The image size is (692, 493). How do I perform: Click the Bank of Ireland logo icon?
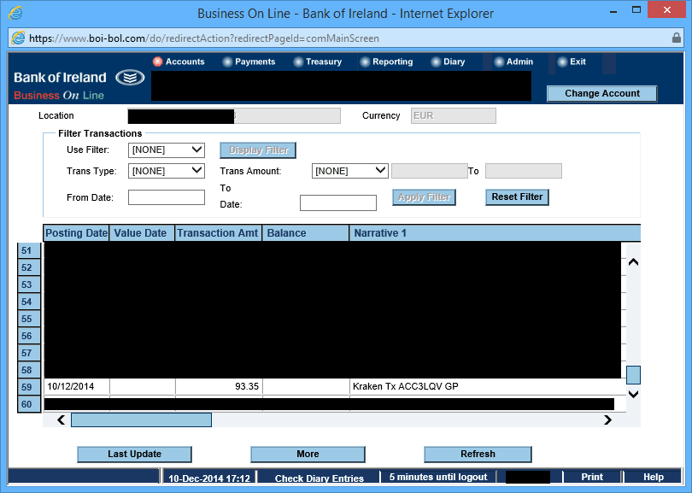coord(130,78)
